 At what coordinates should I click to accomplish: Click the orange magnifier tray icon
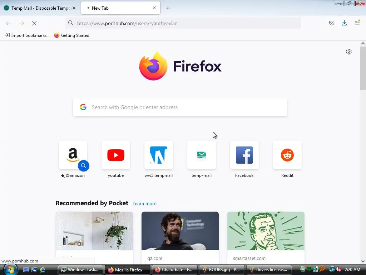(x=322, y=269)
